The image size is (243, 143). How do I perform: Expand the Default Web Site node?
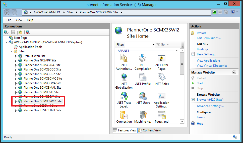click(16, 56)
